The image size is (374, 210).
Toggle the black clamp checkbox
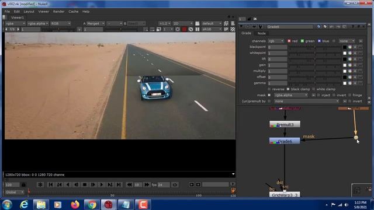[x=288, y=89]
